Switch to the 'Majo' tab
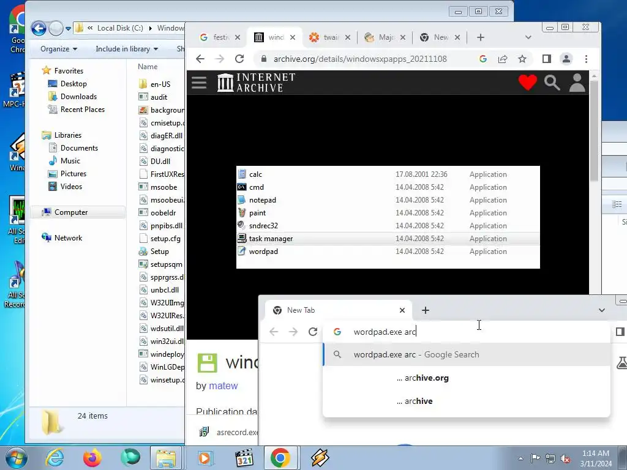The image size is (627, 470). [385, 37]
